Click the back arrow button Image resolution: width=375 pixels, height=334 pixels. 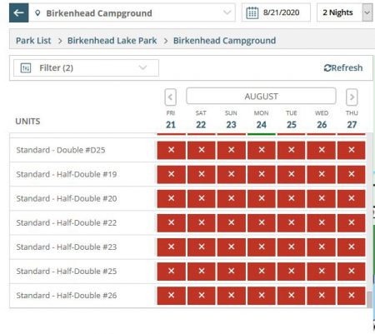click(19, 12)
